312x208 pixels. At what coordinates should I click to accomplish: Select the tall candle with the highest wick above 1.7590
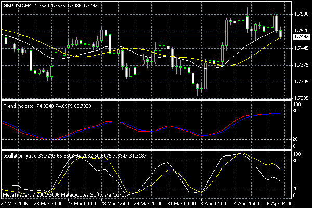tap(248, 22)
